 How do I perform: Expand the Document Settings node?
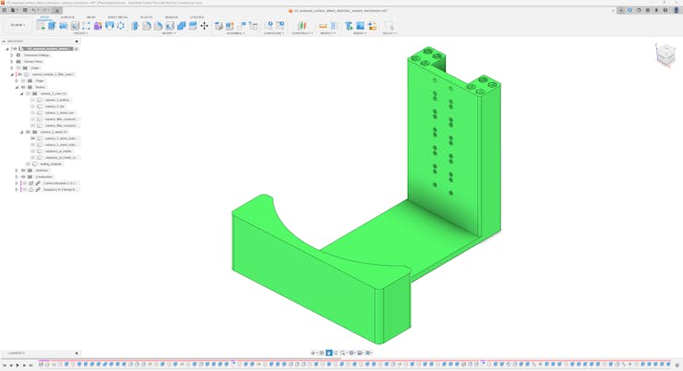tap(12, 55)
